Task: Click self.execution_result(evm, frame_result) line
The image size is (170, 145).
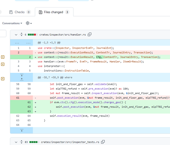Action: (x=80, y=116)
